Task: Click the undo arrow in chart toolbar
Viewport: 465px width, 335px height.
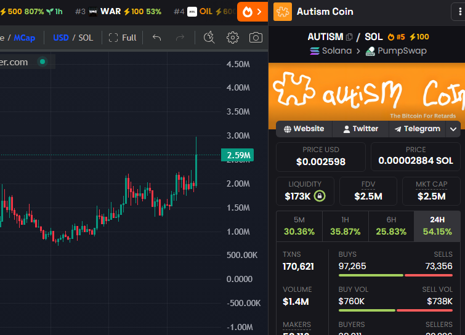Action: pyautogui.click(x=157, y=38)
